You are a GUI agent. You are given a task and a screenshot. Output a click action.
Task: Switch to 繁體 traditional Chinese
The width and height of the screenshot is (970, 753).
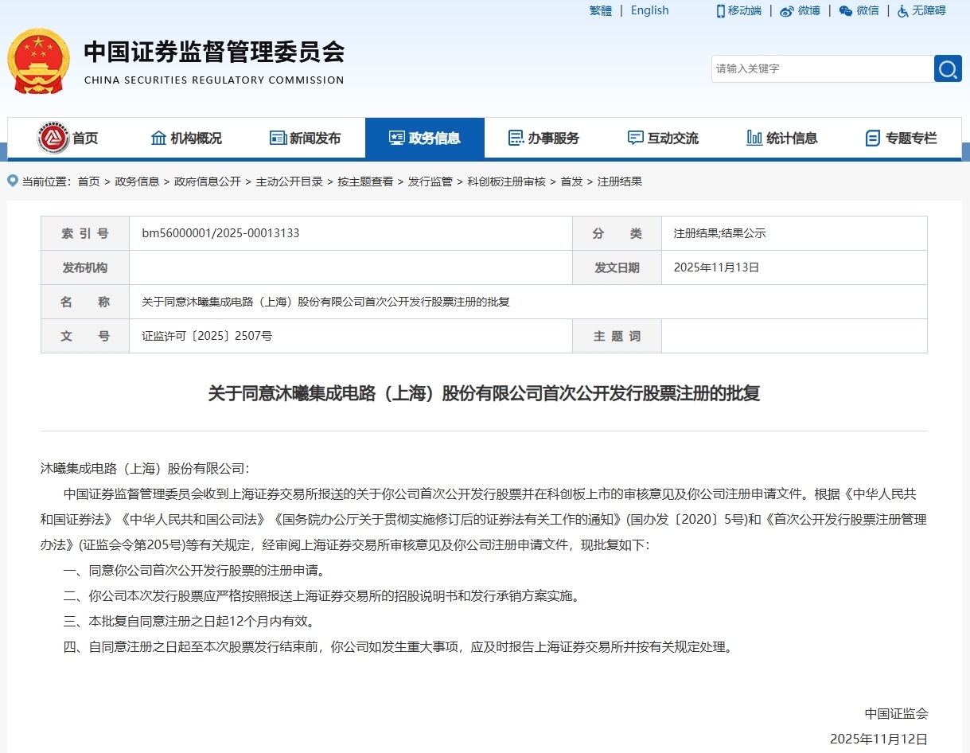click(x=601, y=10)
